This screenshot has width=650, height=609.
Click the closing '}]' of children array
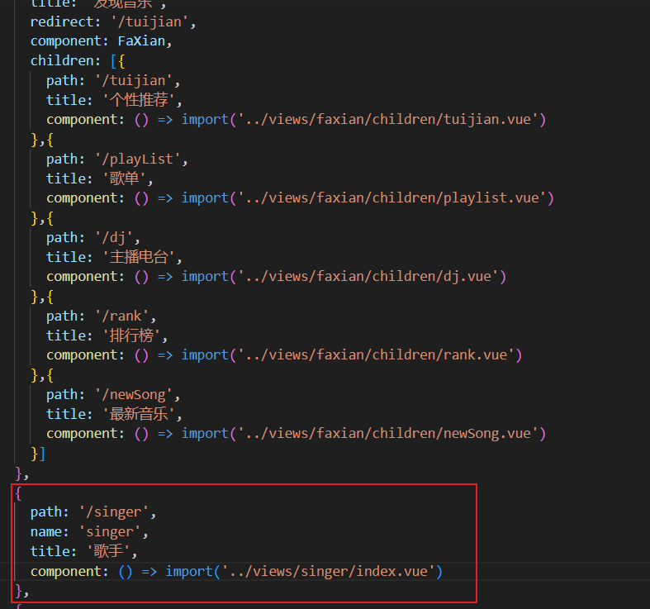pos(38,454)
